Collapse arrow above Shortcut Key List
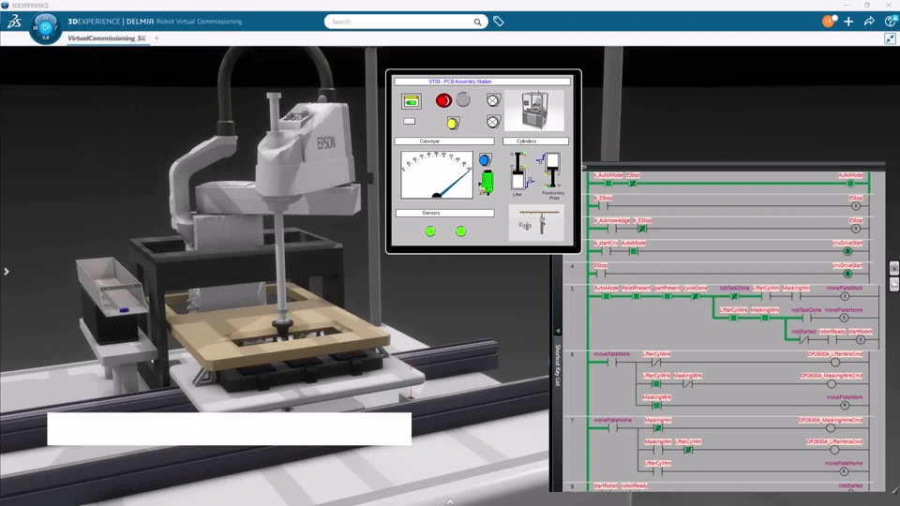This screenshot has height=506, width=900. 557,331
